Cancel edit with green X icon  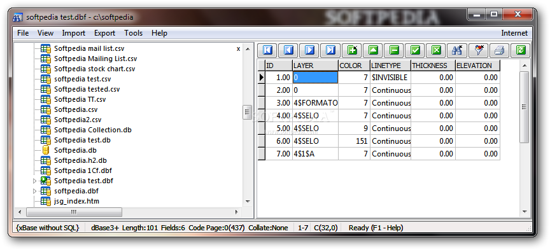tap(436, 50)
